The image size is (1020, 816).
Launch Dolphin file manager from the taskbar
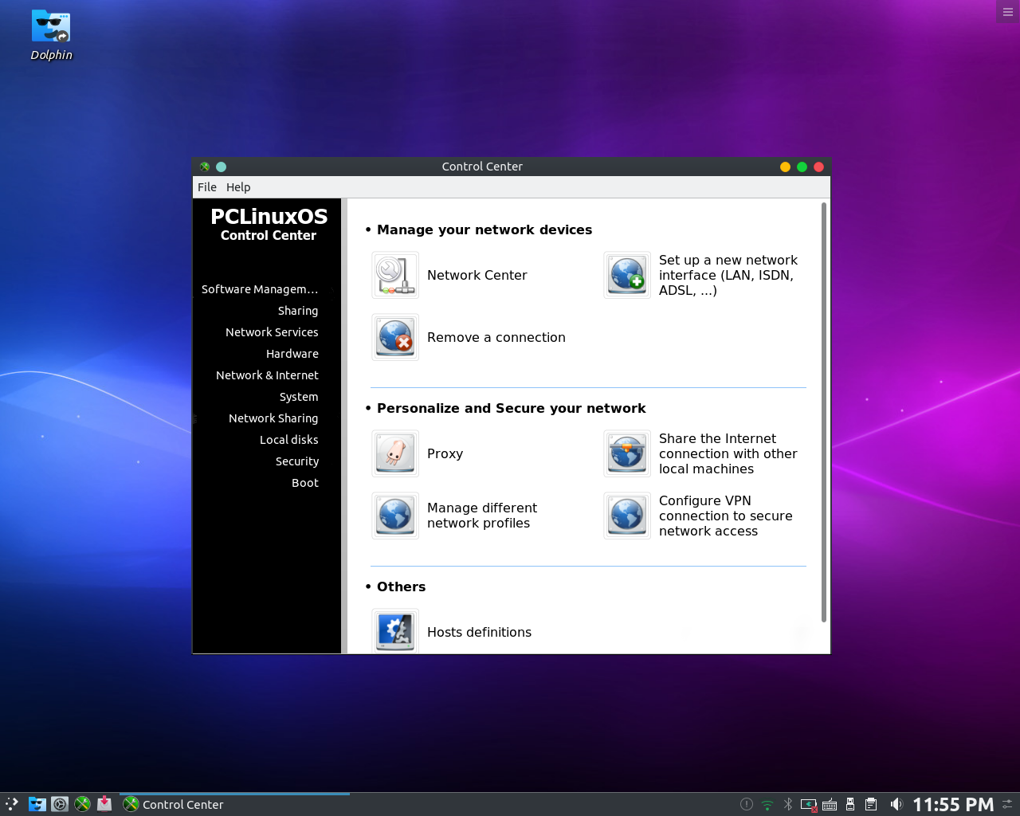click(x=37, y=804)
